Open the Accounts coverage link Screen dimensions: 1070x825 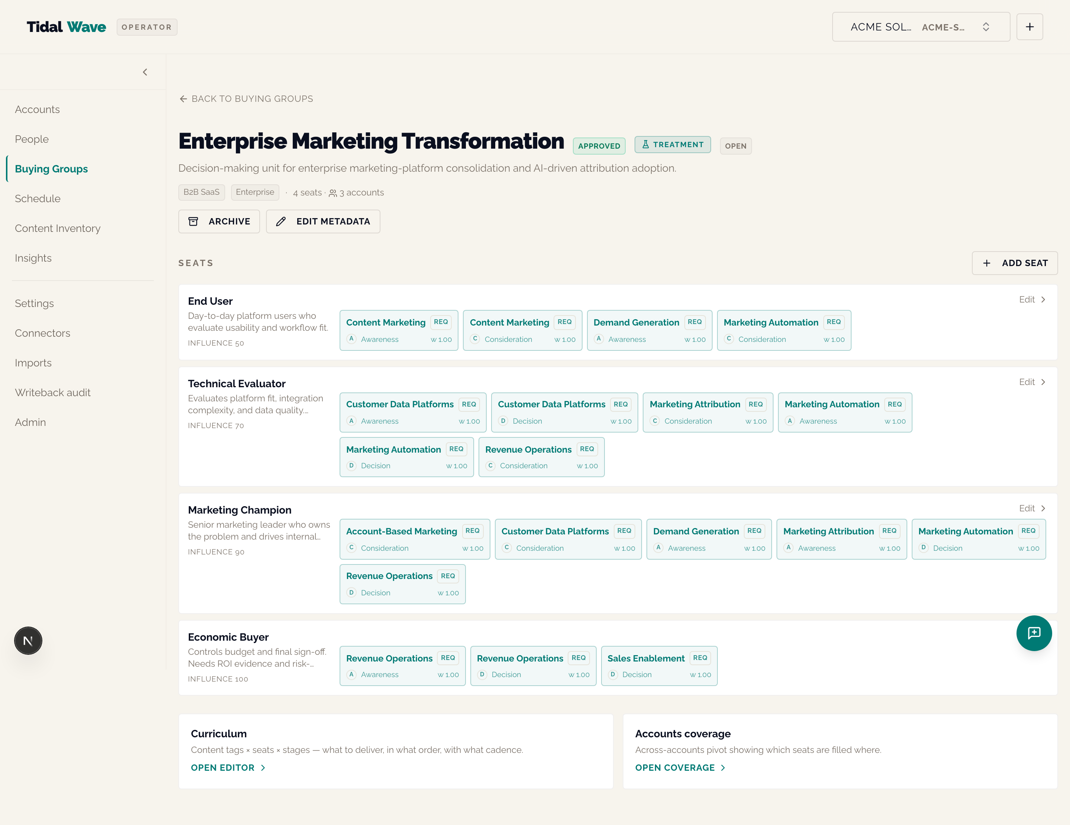tap(680, 768)
